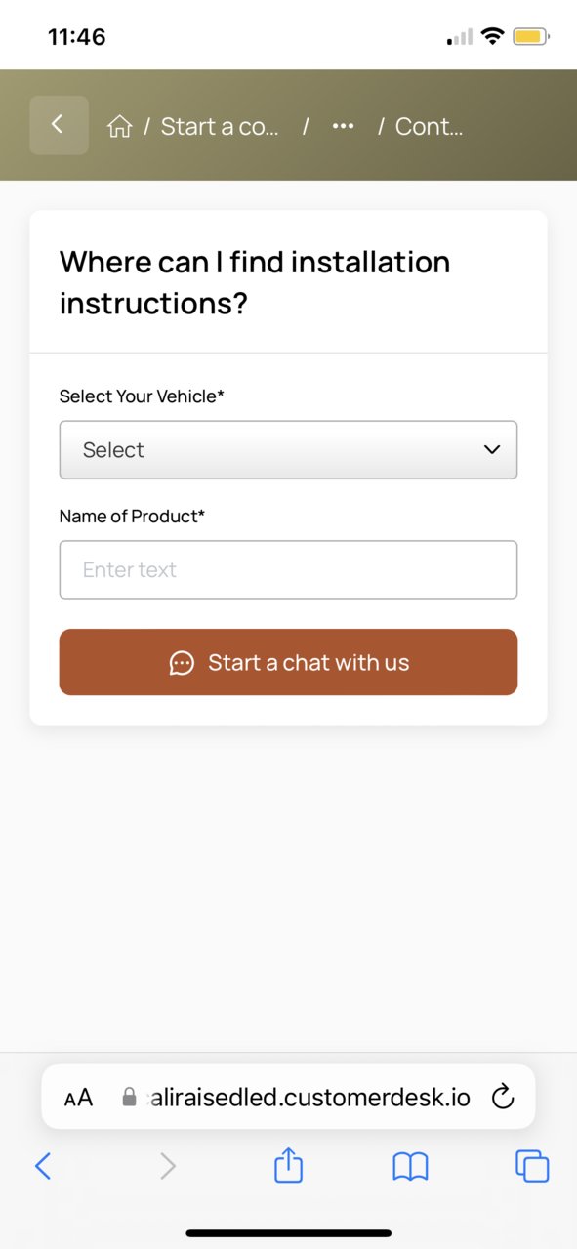This screenshot has width=577, height=1249.
Task: Click the chevron arrow in vehicle dropdown
Action: (x=492, y=450)
